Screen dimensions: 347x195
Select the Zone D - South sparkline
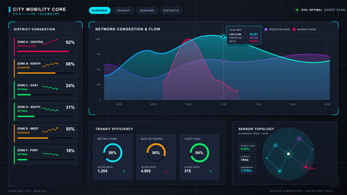click(x=50, y=109)
